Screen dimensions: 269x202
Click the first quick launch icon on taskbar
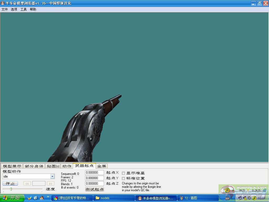(x=30, y=198)
